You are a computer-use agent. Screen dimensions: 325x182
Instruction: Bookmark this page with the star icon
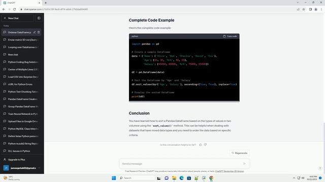click(304, 9)
